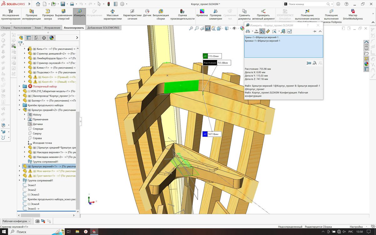Toggle the pin button in the Measure dialog
376x235 pixels.
[x=315, y=31]
